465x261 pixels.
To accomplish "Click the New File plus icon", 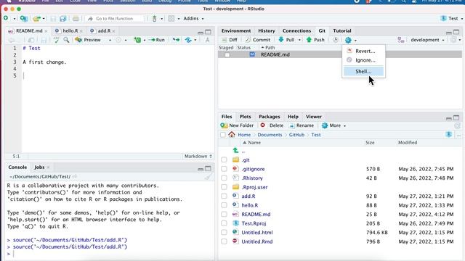I will (x=6, y=18).
